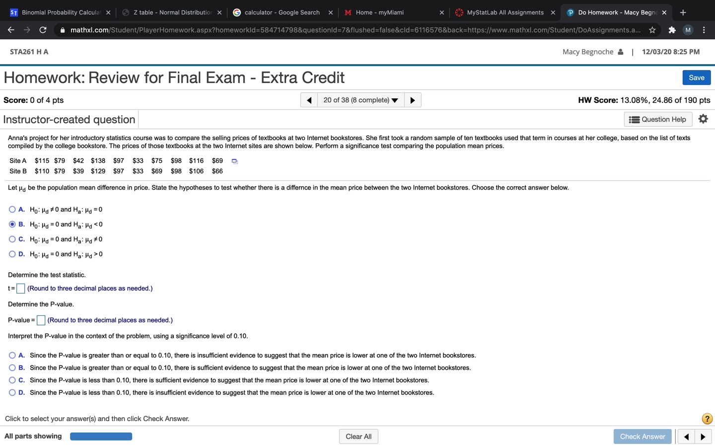Reload the current page
The width and height of the screenshot is (715, 447).
pyautogui.click(x=43, y=30)
